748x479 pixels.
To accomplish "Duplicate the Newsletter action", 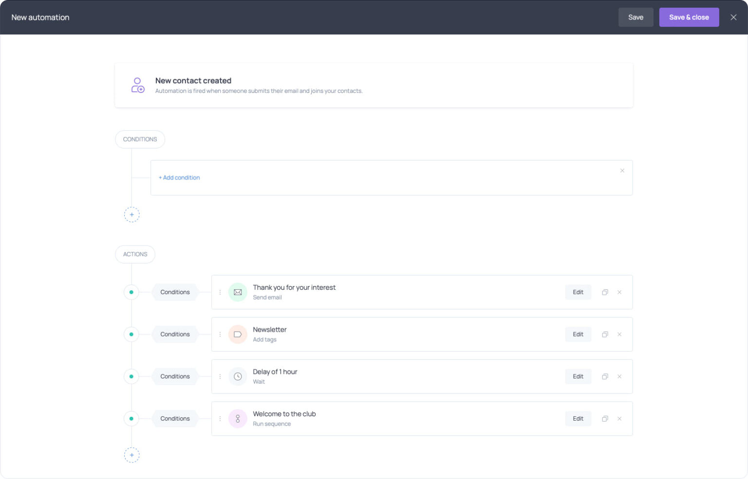I will click(x=605, y=334).
